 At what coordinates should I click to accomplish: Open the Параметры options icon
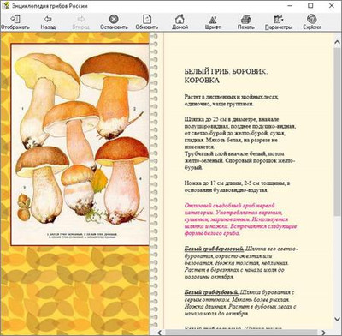(279, 19)
